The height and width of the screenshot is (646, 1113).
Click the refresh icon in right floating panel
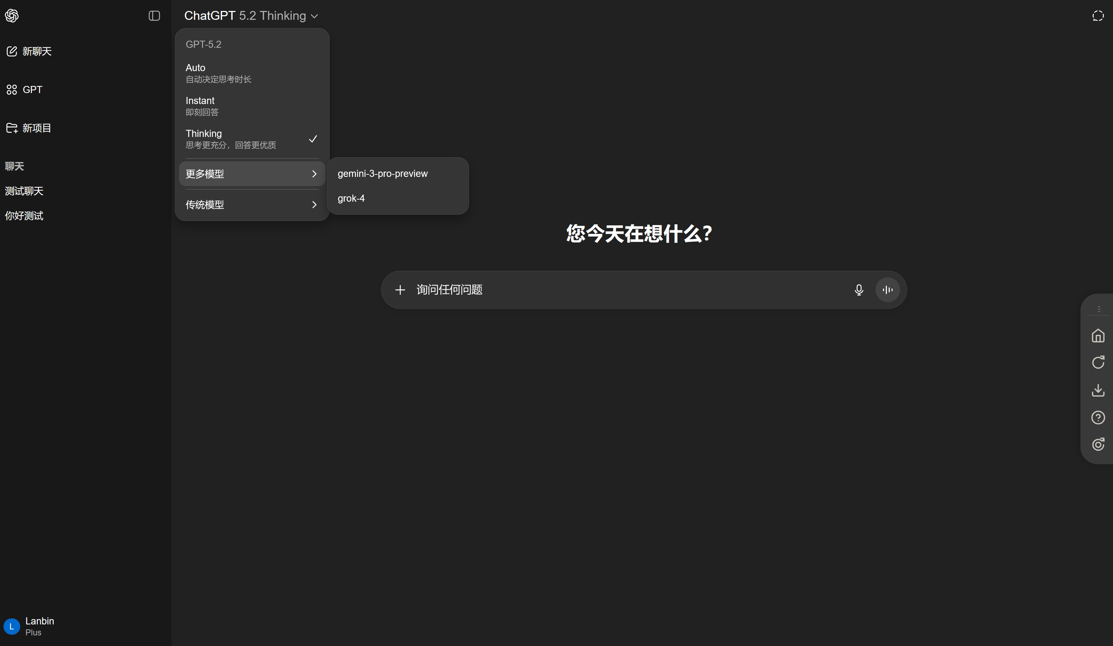[1098, 363]
